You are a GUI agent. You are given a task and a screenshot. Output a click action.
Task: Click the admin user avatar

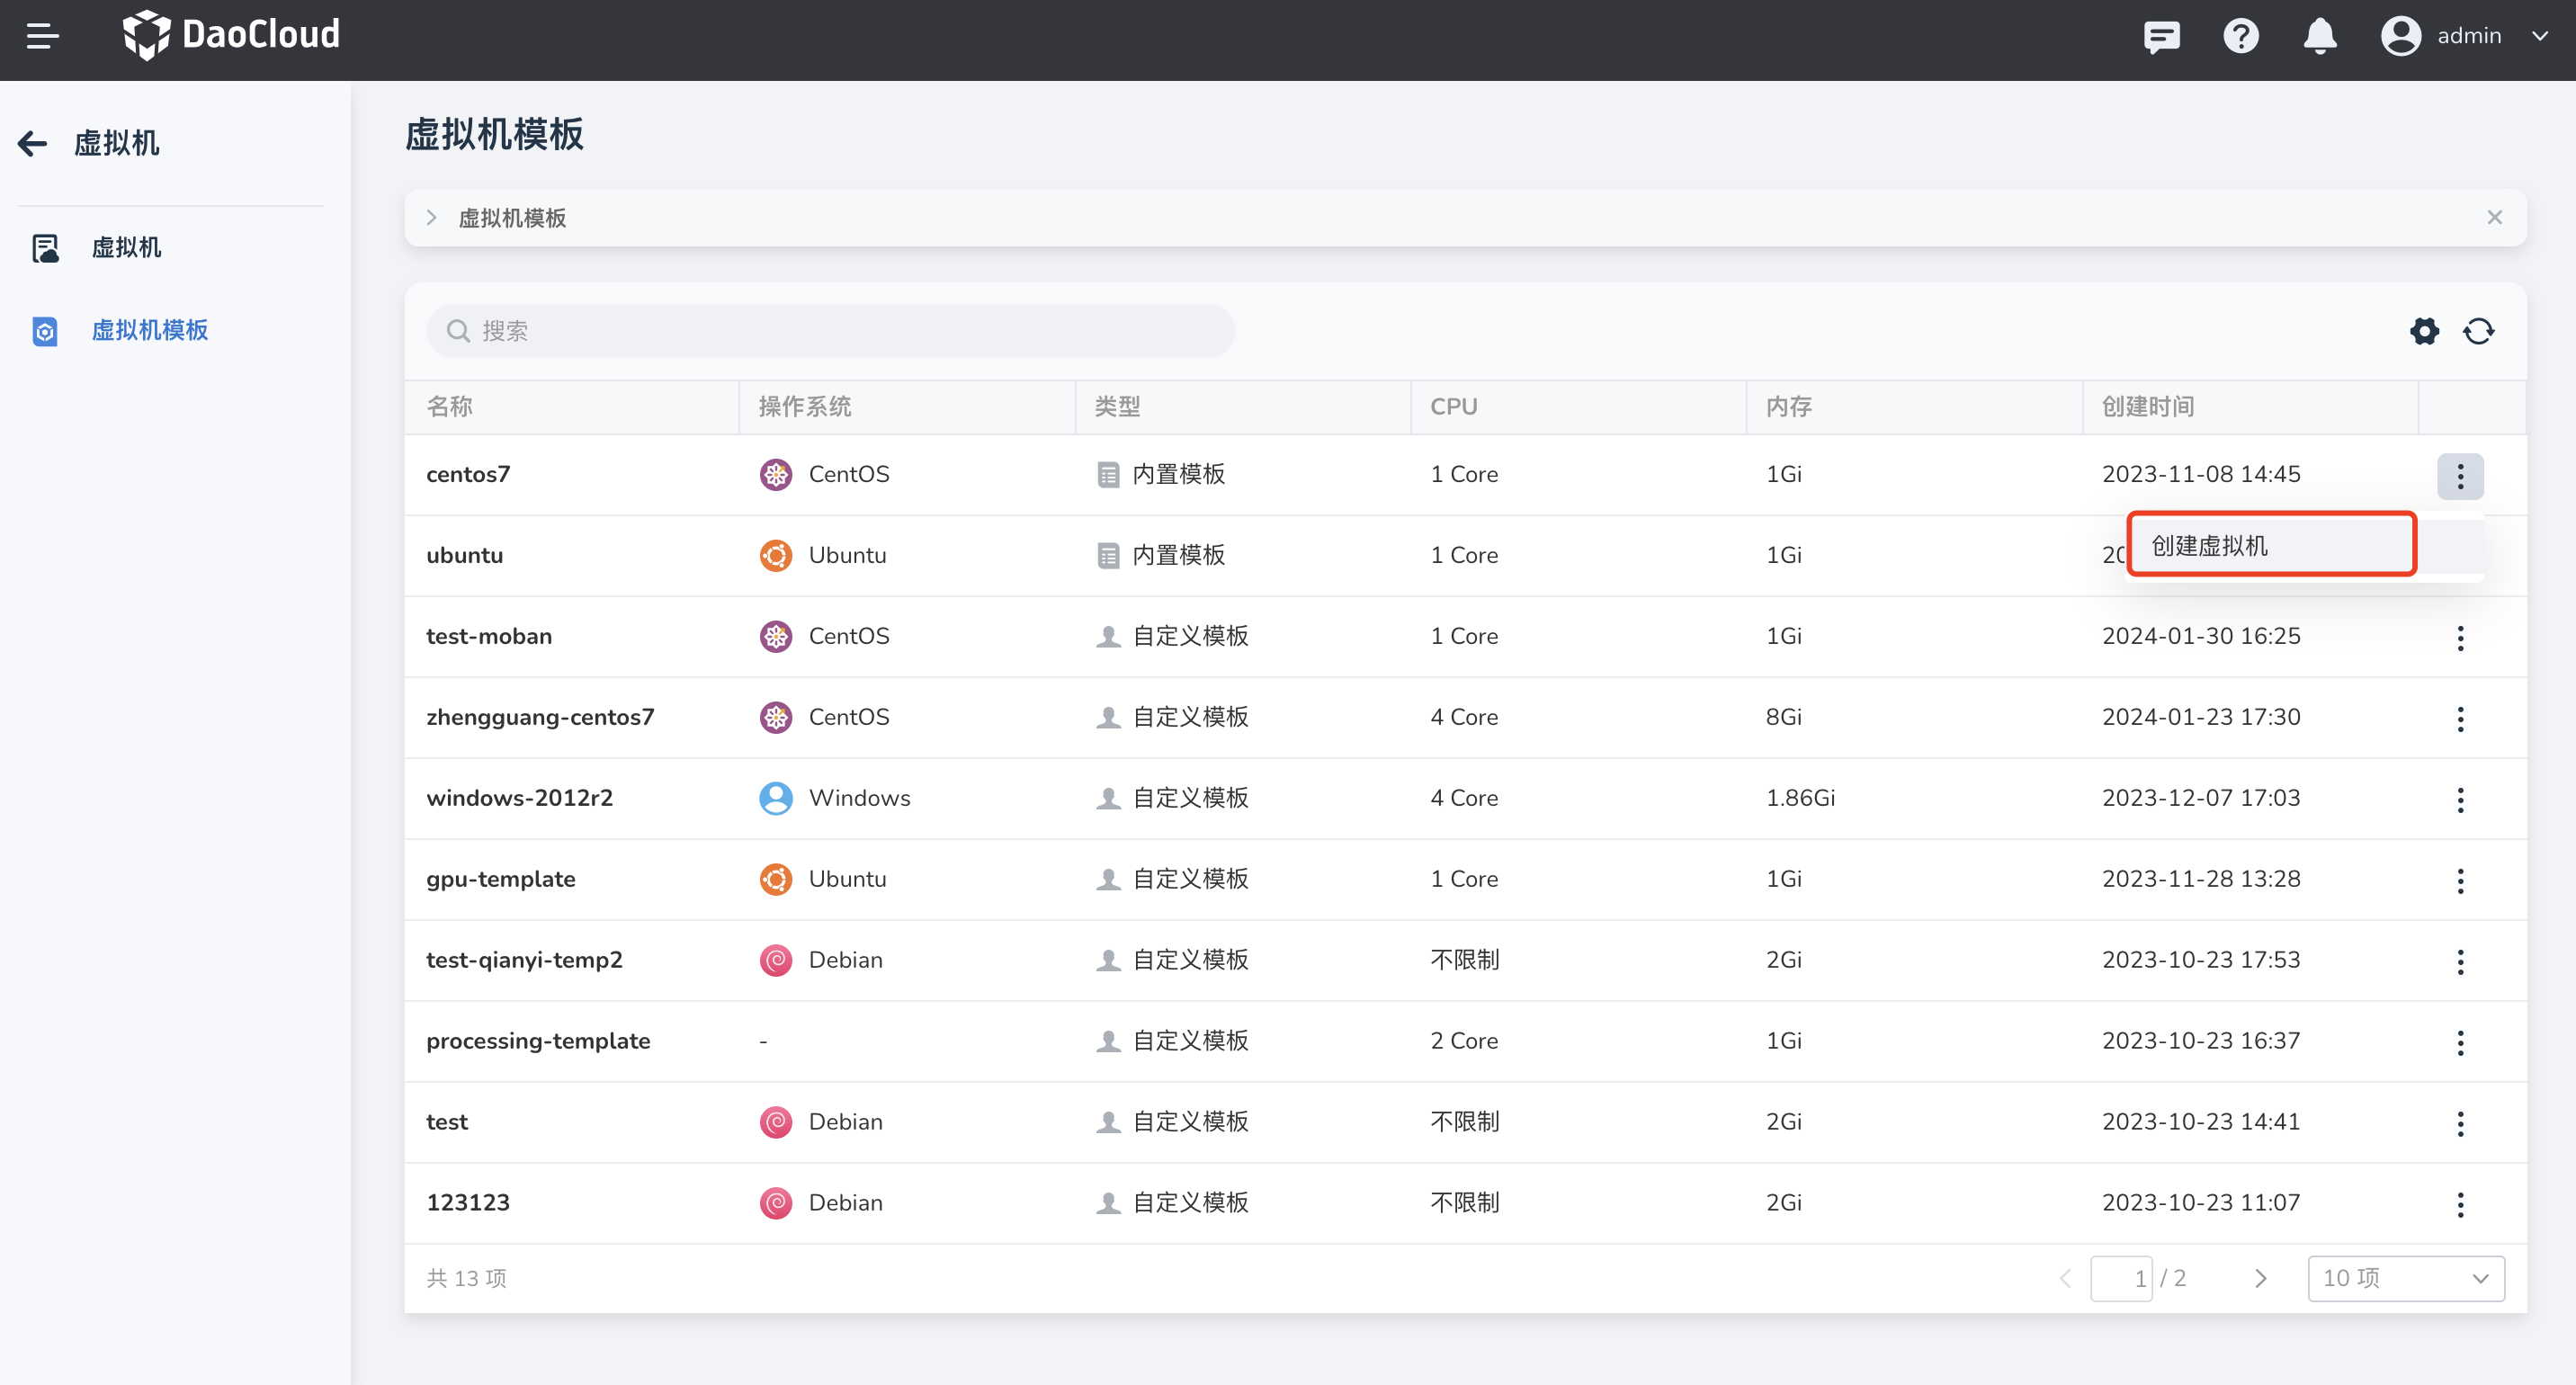click(2400, 37)
